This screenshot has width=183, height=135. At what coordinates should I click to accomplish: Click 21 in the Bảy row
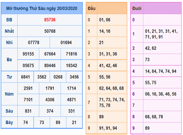(74, 122)
